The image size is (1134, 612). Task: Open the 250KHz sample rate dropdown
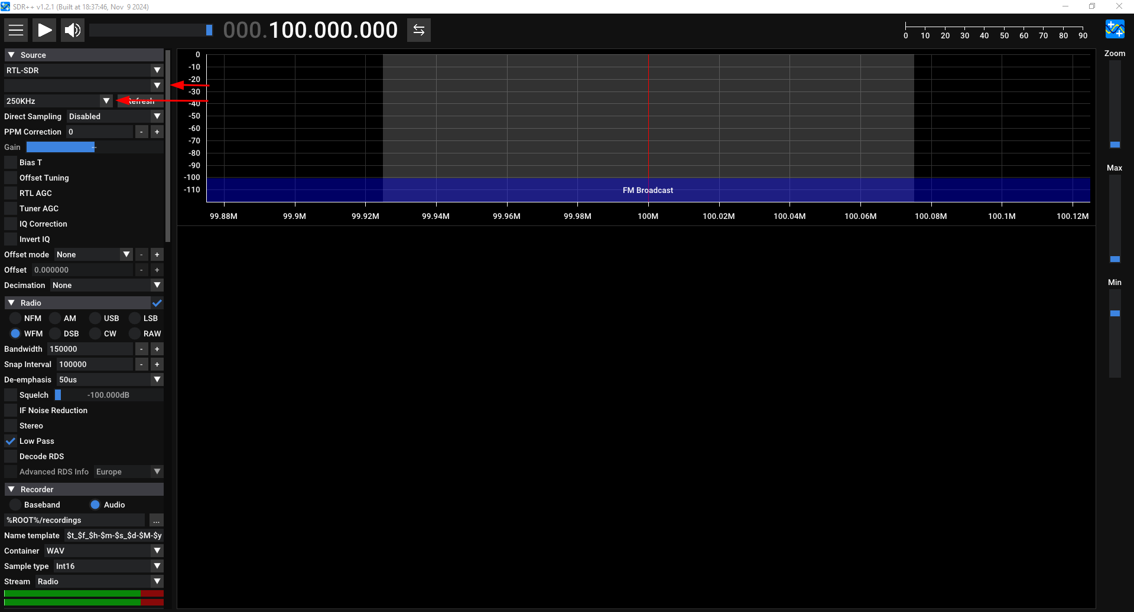click(59, 101)
